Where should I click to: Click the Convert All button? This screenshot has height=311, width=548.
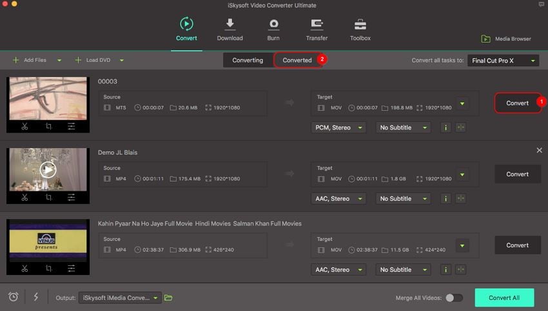504,297
